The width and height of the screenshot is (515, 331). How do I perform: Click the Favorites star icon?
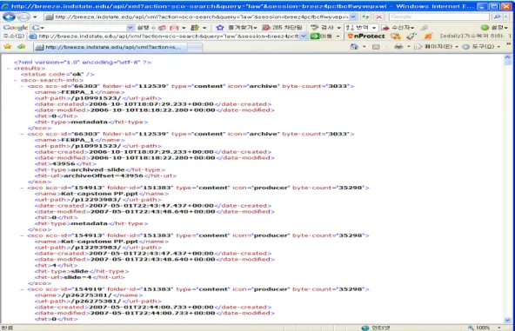[x=7, y=47]
